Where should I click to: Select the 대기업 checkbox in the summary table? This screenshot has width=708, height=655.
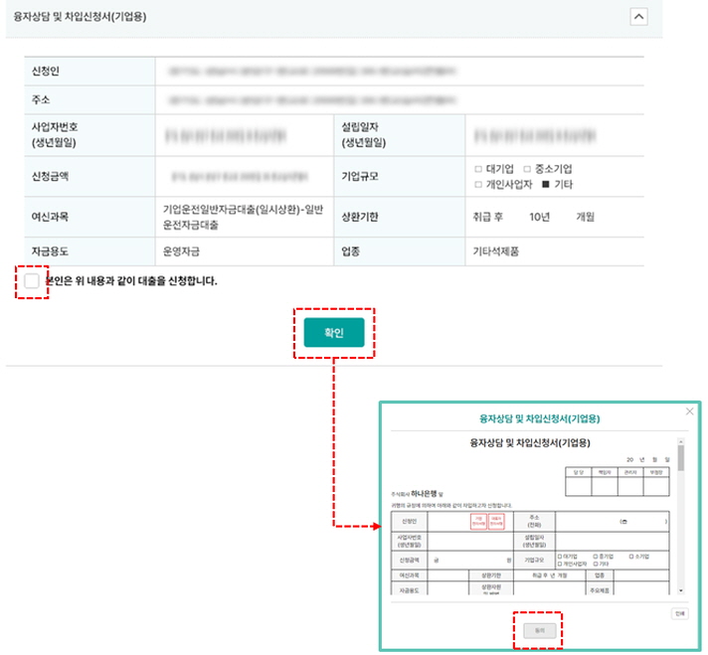point(478,169)
